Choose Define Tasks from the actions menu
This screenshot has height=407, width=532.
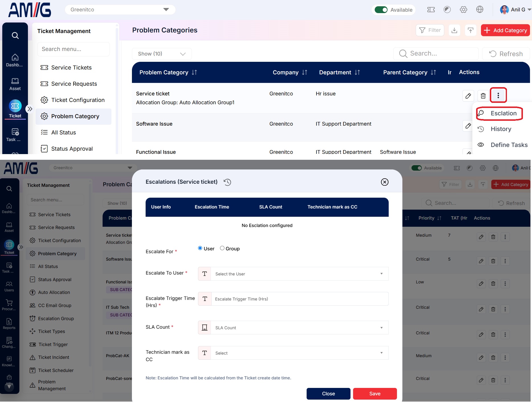pos(502,145)
